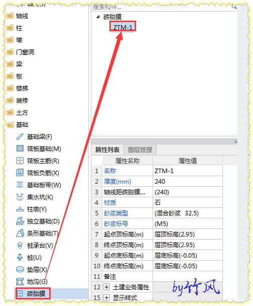Select the 基础梁(F) foundation beam icon
This screenshot has width=253, height=306.
(20, 136)
